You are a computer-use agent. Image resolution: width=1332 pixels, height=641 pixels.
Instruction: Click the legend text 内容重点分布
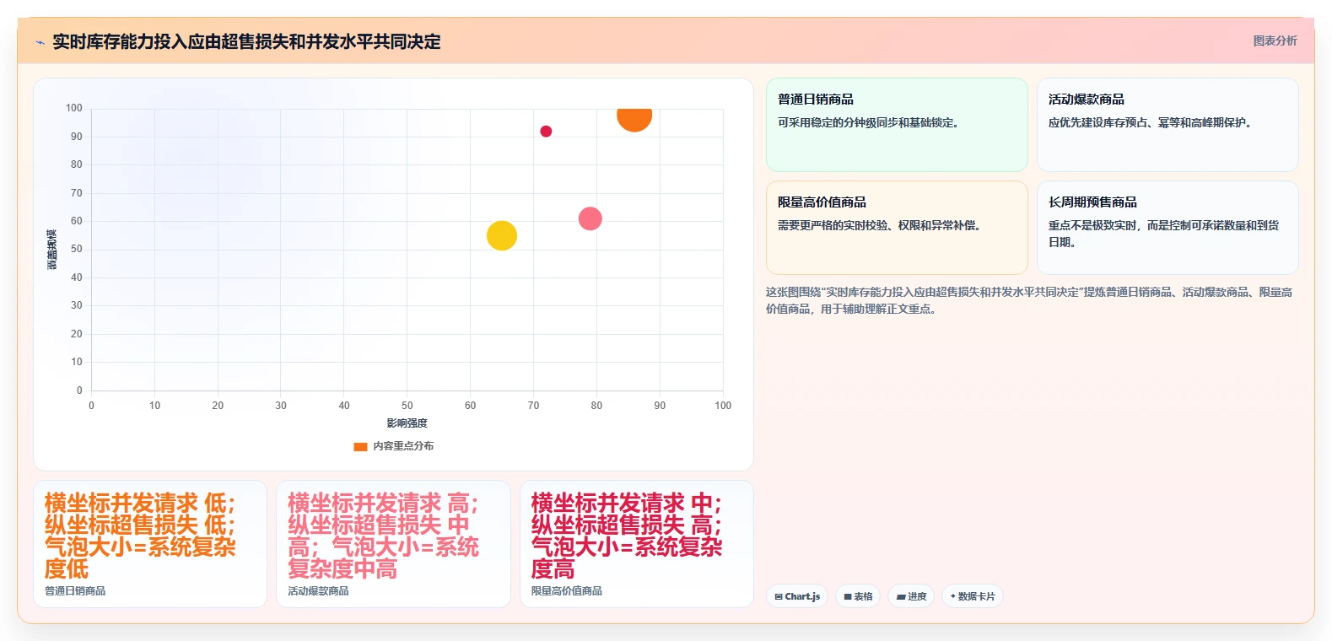click(403, 447)
